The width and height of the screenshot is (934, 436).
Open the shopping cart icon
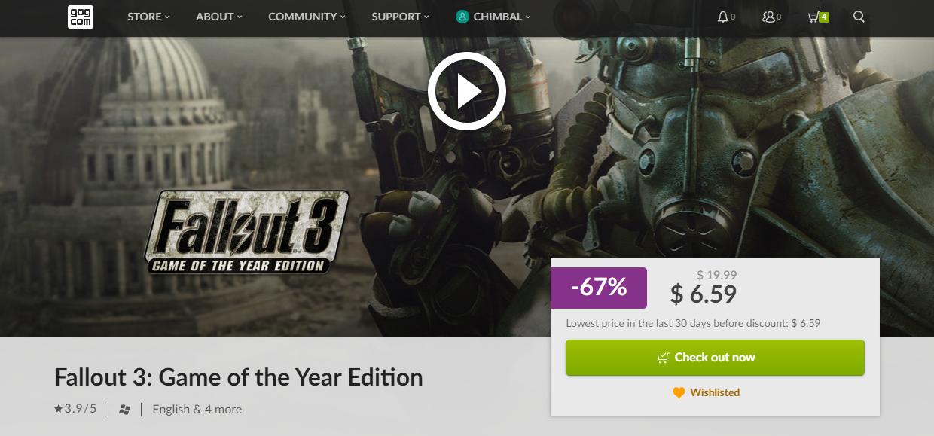click(x=814, y=17)
